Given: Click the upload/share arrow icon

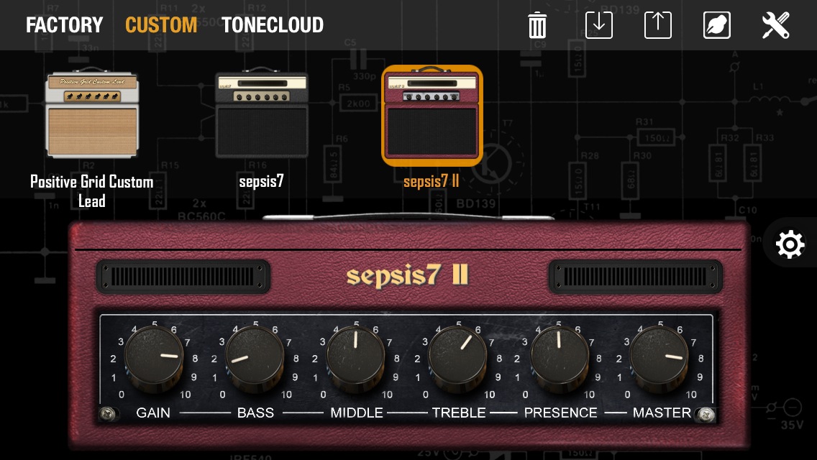Looking at the screenshot, I should tap(657, 25).
